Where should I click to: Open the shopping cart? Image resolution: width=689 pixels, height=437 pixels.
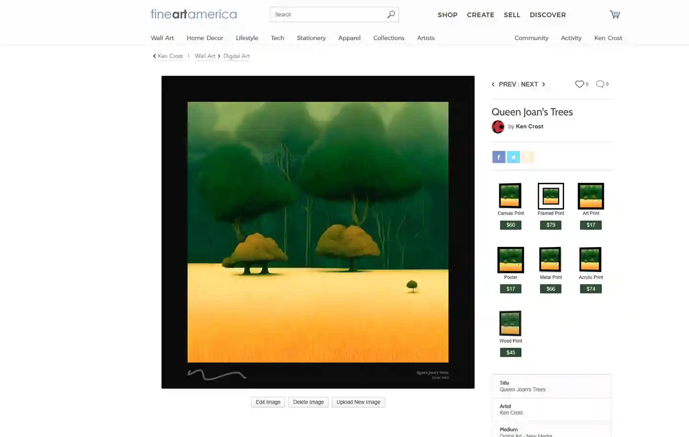click(x=615, y=14)
